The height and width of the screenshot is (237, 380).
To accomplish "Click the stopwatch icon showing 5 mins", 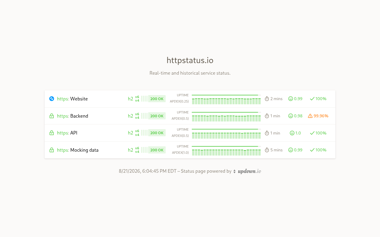I will 267,150.
